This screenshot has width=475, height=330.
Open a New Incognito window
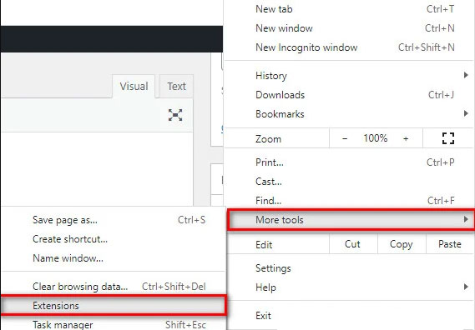[x=349, y=47]
